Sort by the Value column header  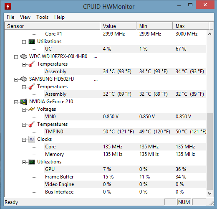pos(118,26)
